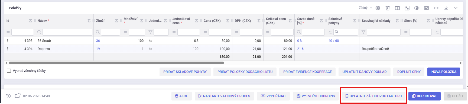468x104 pixels.
Task: Click the group-selection frame icon
Action: pyautogui.click(x=427, y=8)
